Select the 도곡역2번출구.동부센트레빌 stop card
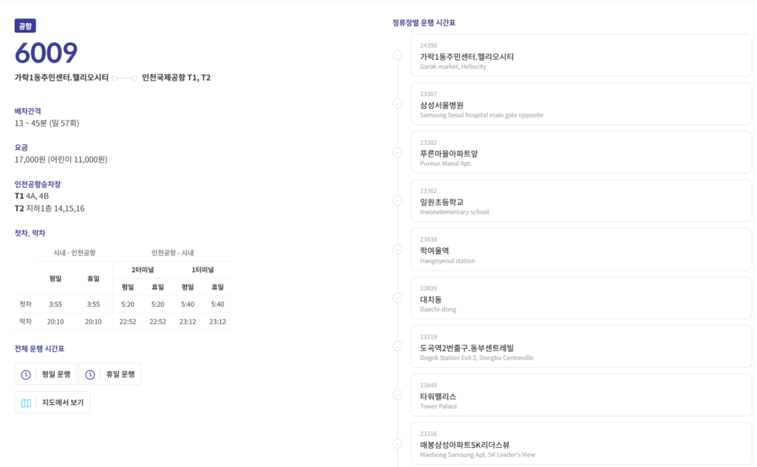 tap(580, 347)
